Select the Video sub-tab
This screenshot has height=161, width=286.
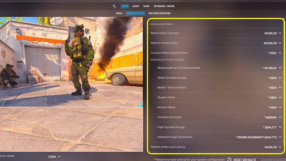pos(119,13)
